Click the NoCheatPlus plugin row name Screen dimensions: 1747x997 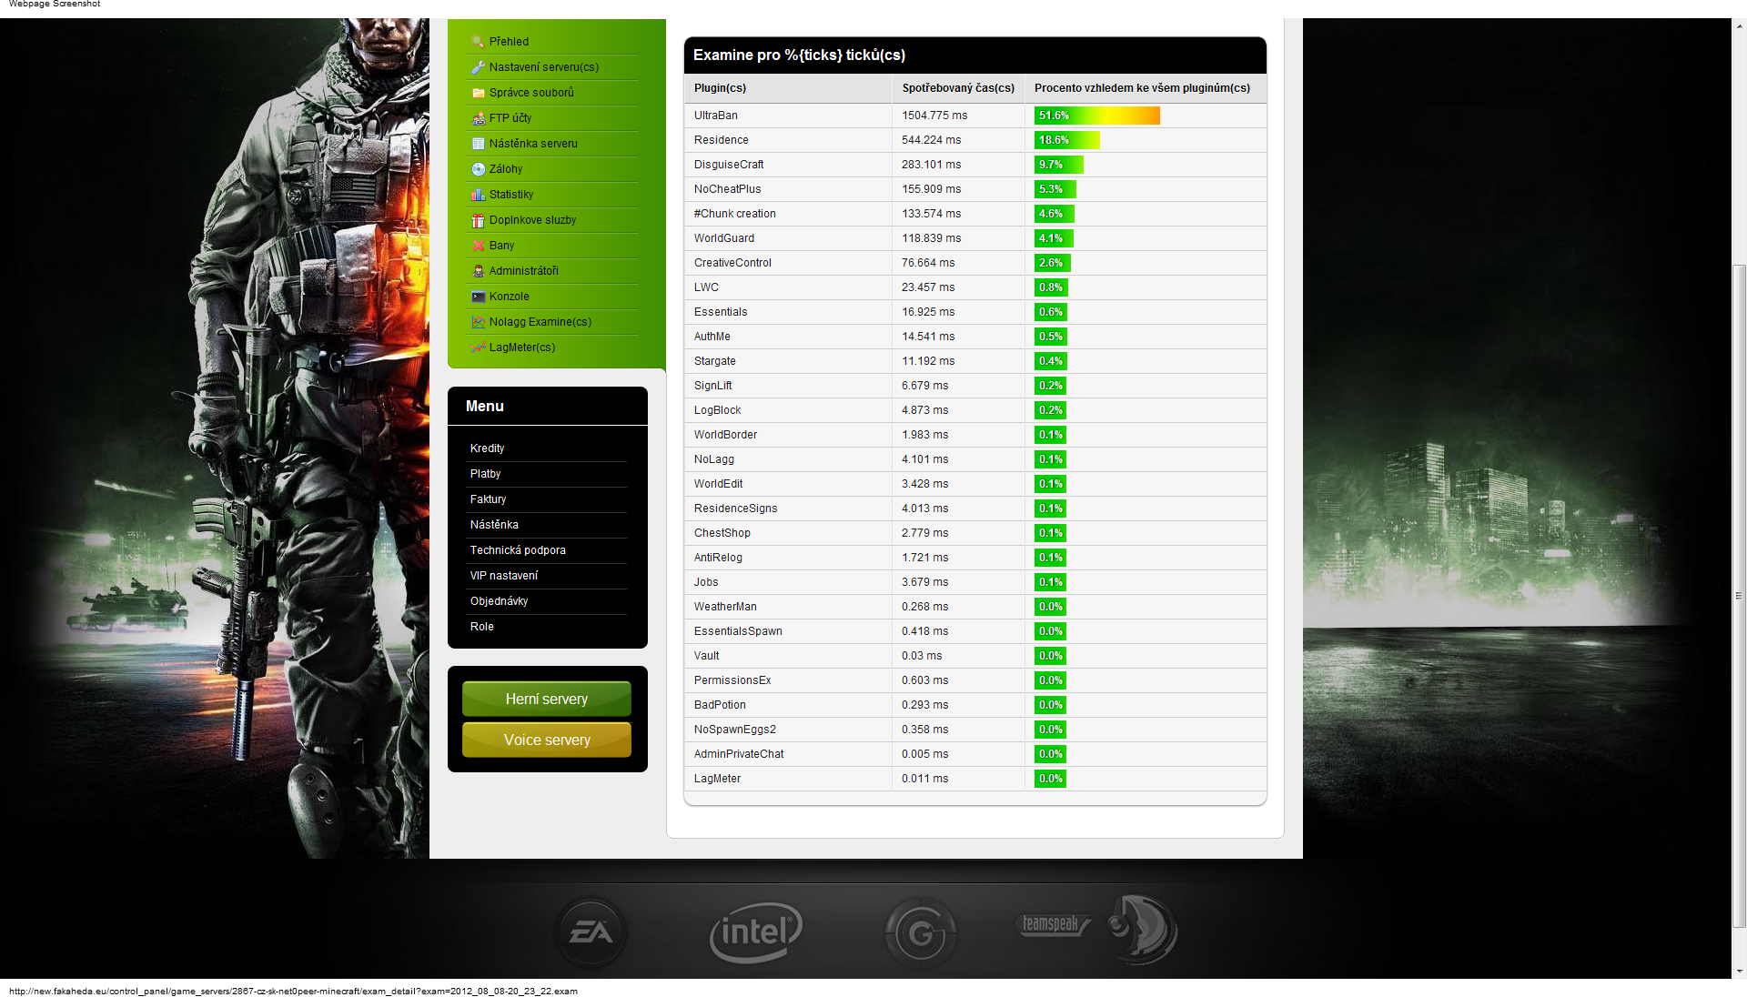(727, 189)
